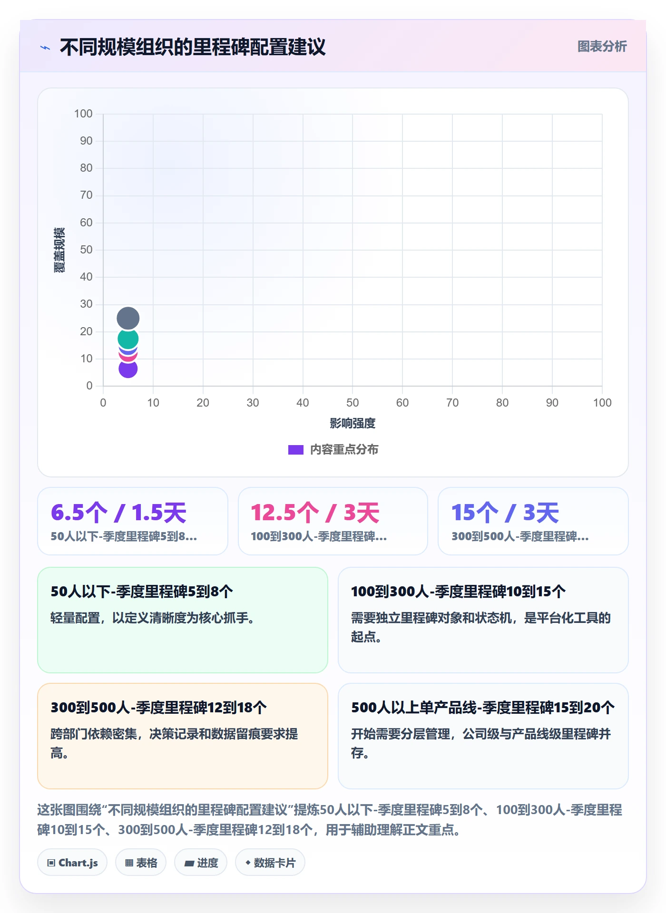Click the "进度" tag

pos(201,863)
